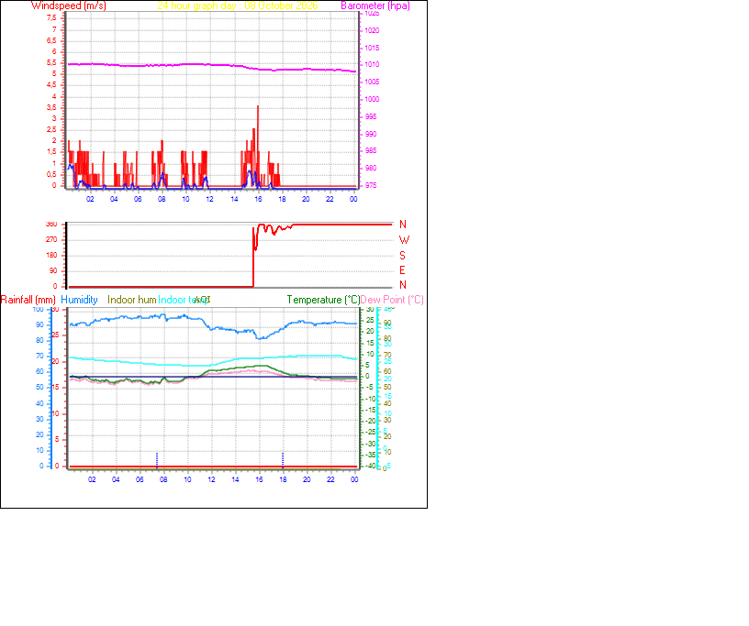Select the blue "Humidity" legend label

[79, 300]
